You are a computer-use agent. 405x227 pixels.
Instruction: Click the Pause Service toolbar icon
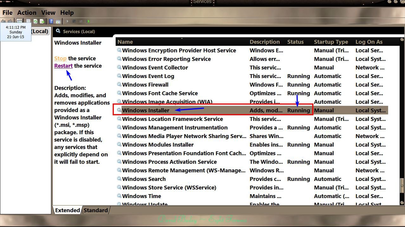(81, 21)
